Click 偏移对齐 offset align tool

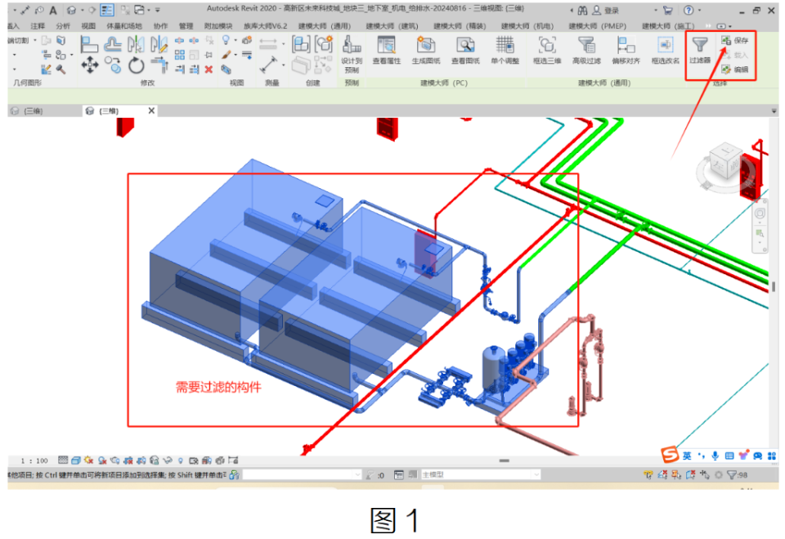click(x=626, y=51)
